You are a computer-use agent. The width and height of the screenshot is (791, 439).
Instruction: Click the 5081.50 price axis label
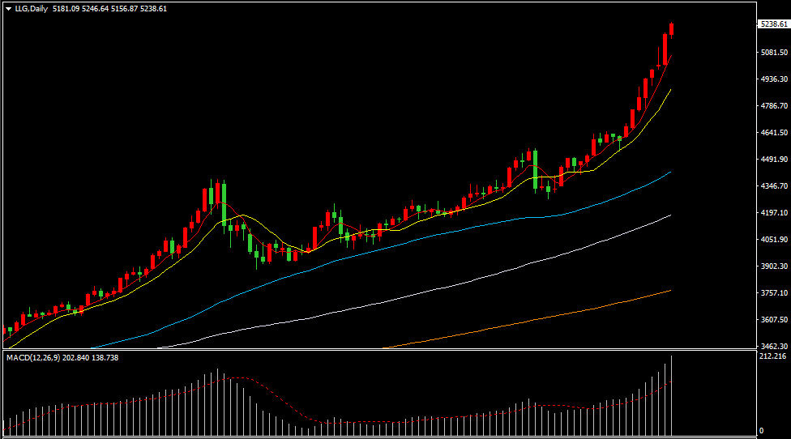tap(773, 53)
